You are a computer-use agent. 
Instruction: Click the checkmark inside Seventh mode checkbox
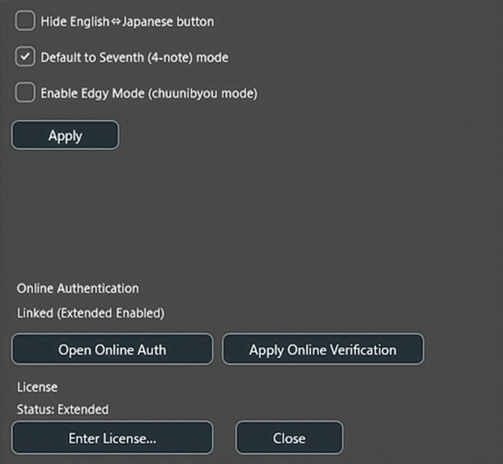(25, 57)
